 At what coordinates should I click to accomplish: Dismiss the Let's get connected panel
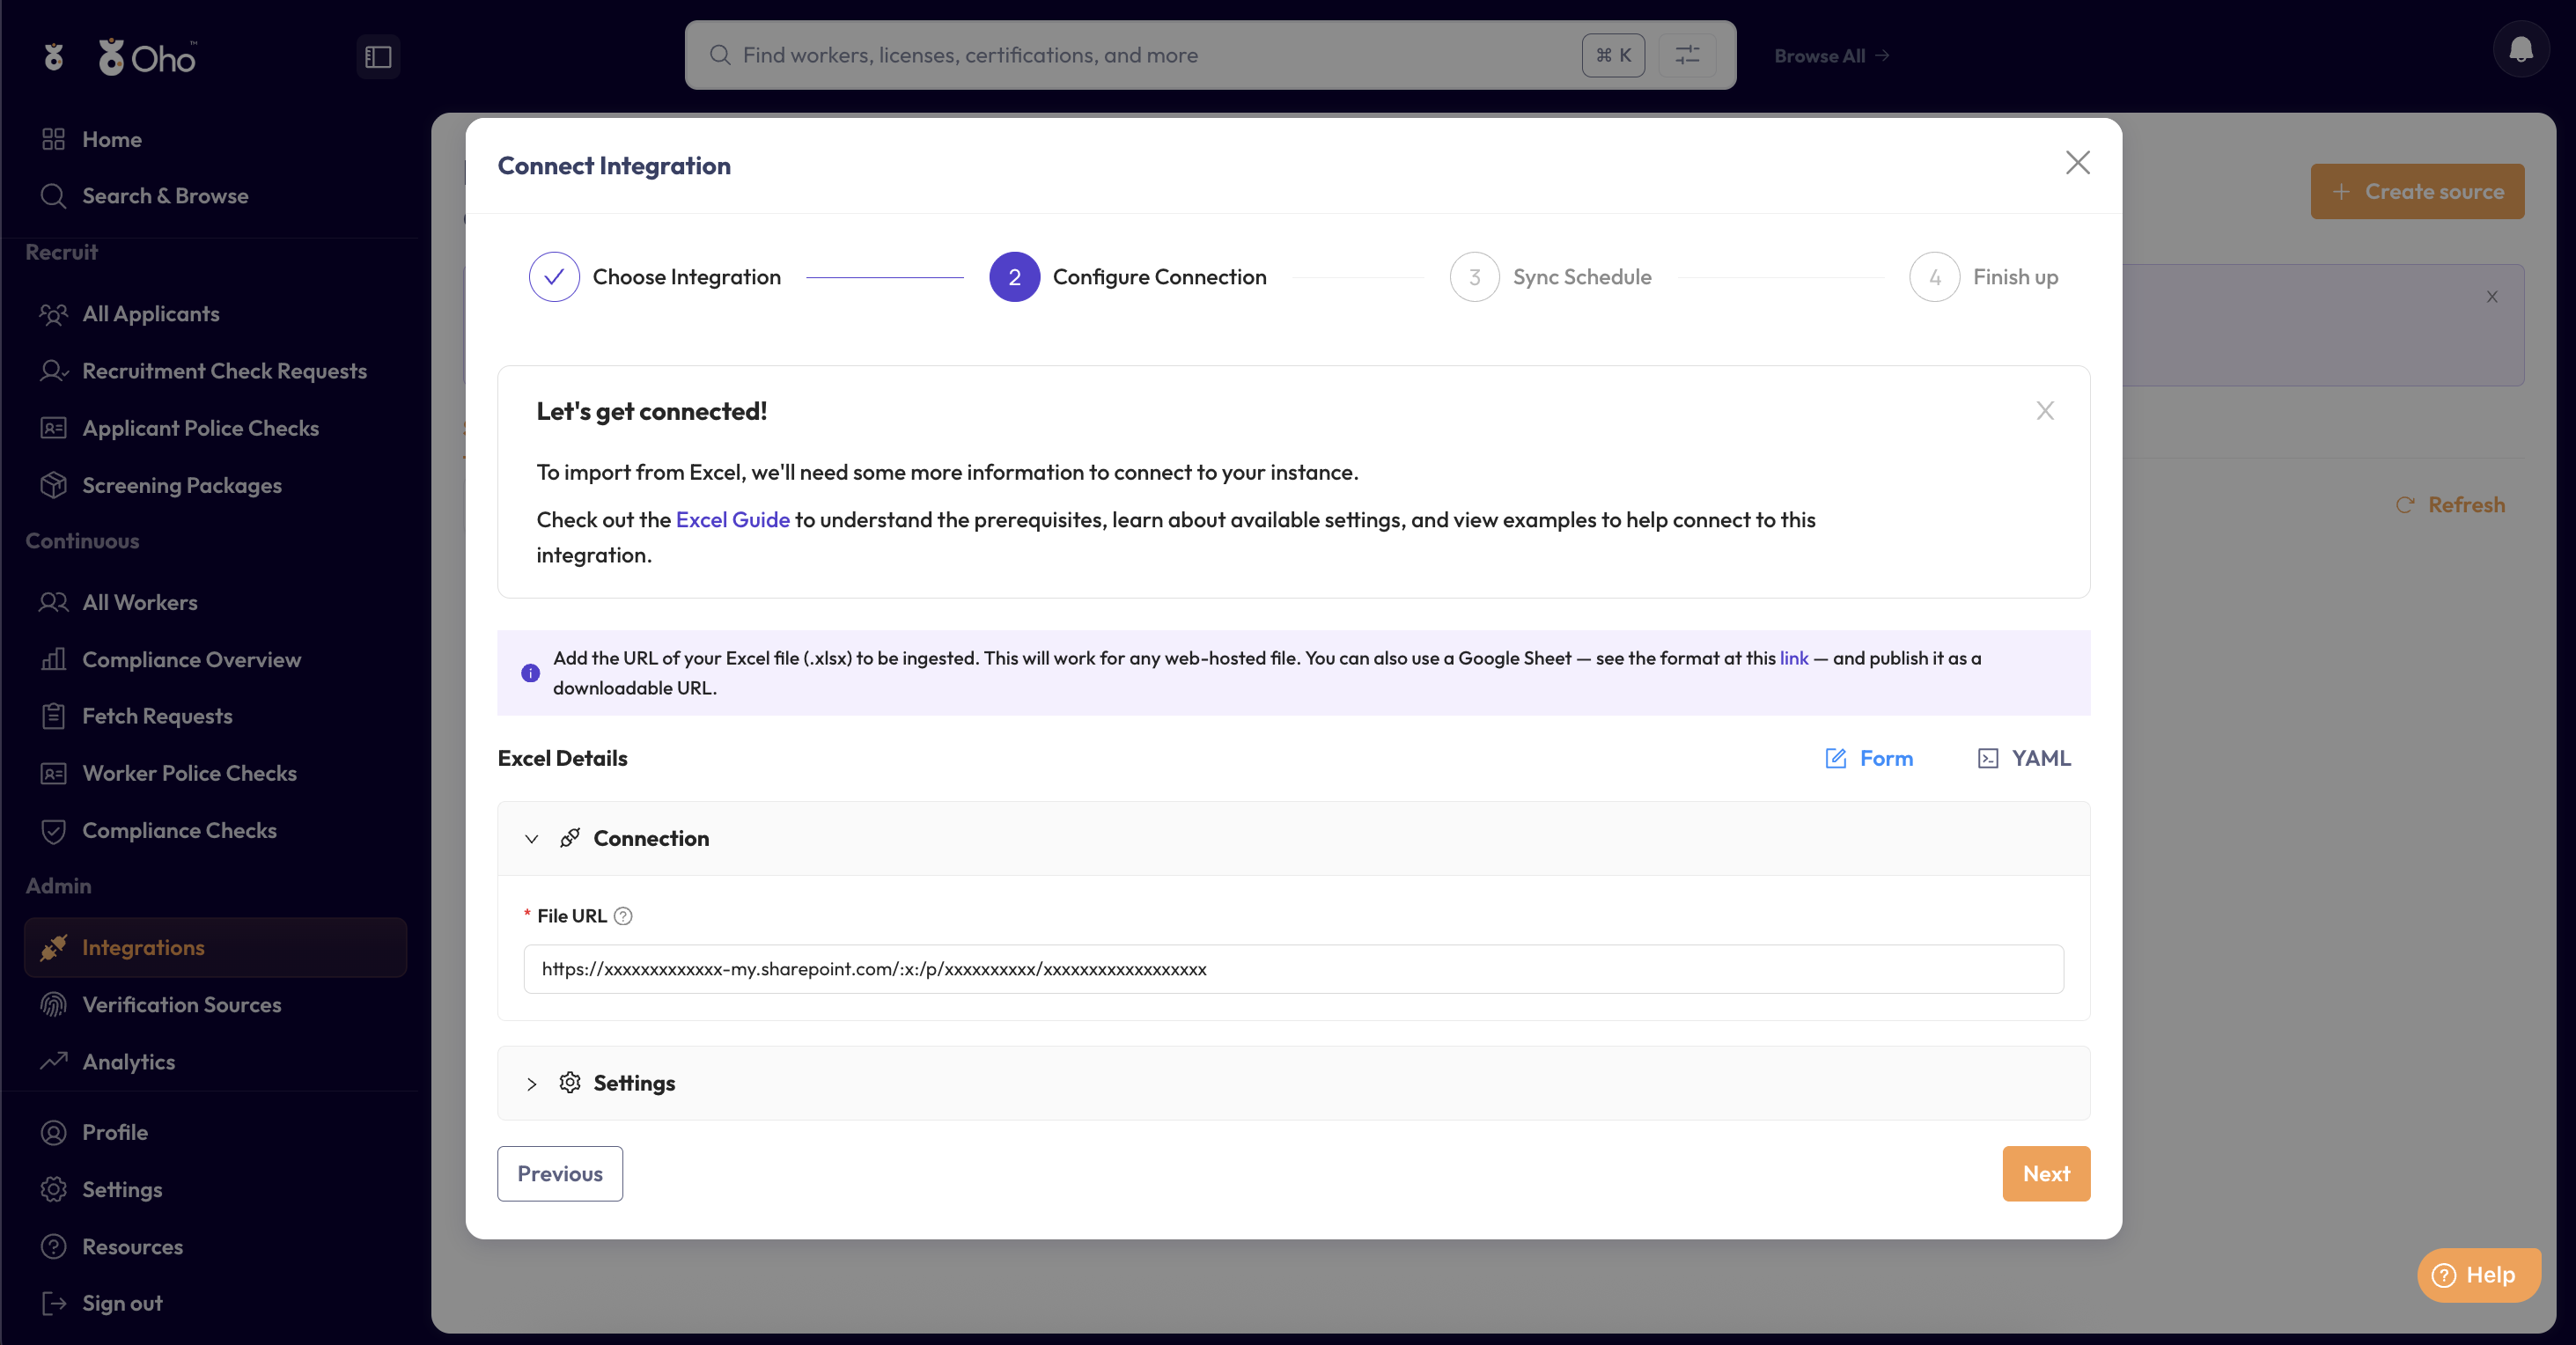[x=2045, y=411]
